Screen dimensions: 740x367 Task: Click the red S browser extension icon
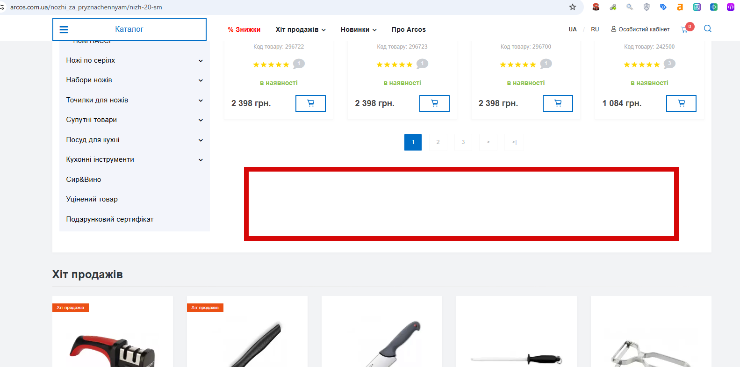pos(596,7)
